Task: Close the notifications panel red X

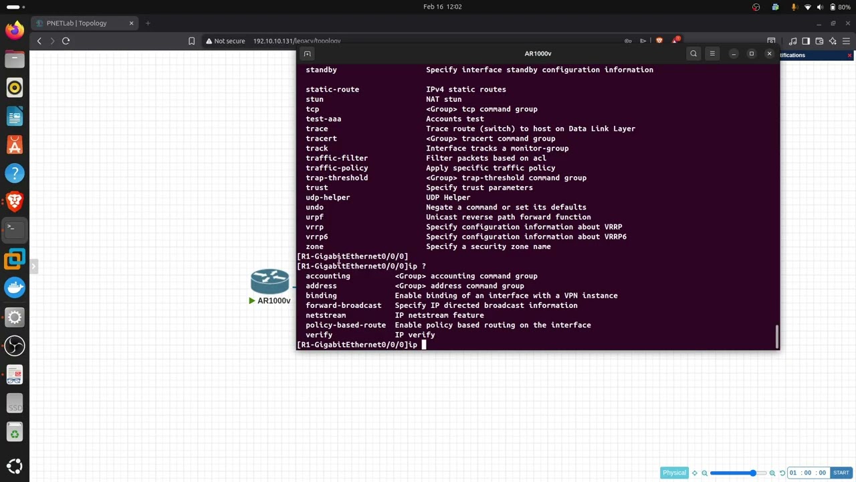Action: tap(850, 56)
